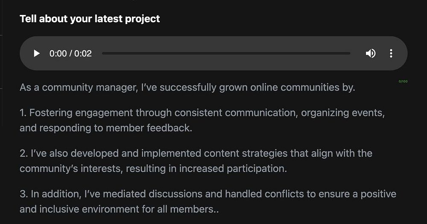Click the sentence starting "As a community manager"
The image size is (427, 224).
coord(187,87)
